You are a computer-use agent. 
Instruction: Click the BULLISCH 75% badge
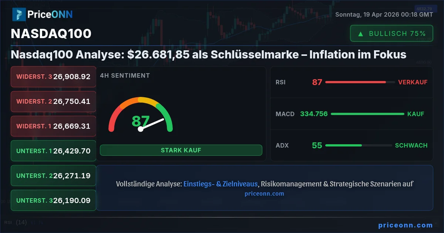(391, 33)
